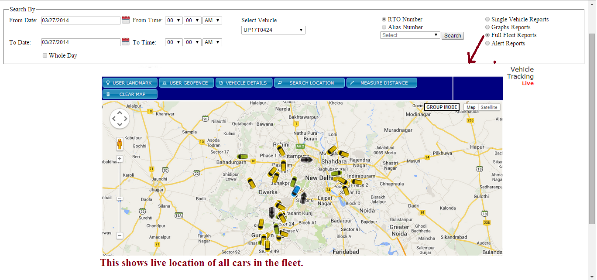Screen dimensions: 597x280
Task: Click the yellow car near Dwarka
Action: [251, 183]
